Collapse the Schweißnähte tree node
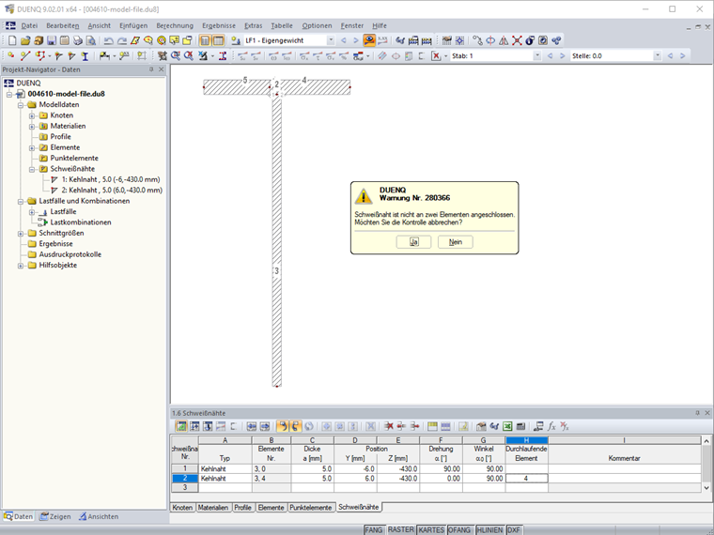This screenshot has width=714, height=535. pos(32,169)
